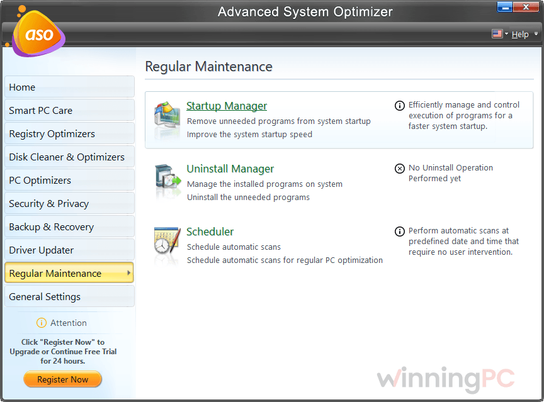This screenshot has width=544, height=402.
Task: Open Smart PC Care
Action: (x=69, y=110)
